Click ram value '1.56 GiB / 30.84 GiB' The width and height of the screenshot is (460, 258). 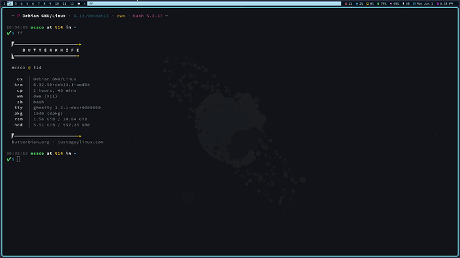tap(60, 119)
